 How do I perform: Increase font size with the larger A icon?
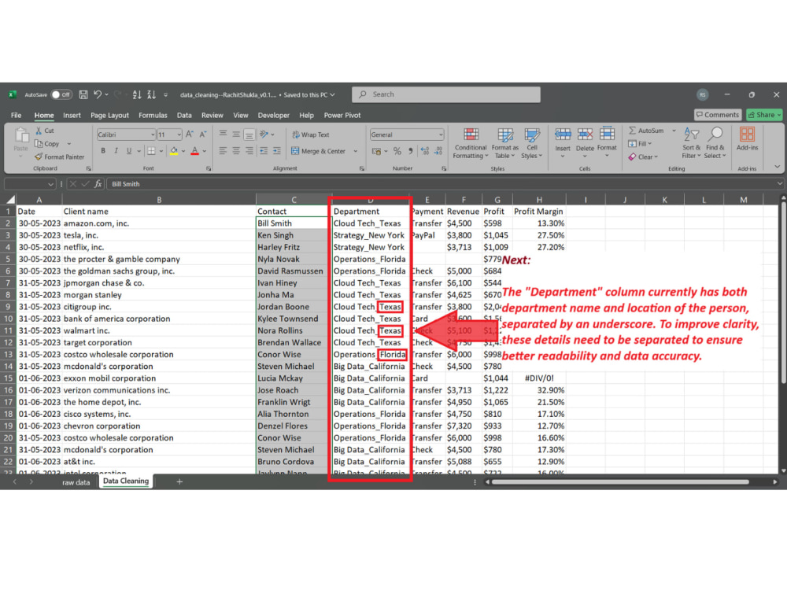(189, 135)
